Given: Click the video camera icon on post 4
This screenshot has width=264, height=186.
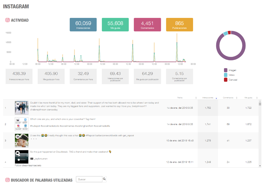Looking at the screenshot, I should pyautogui.click(x=18, y=153).
